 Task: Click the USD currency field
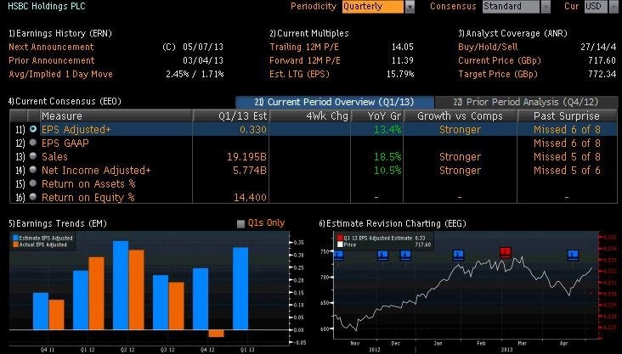pos(596,7)
